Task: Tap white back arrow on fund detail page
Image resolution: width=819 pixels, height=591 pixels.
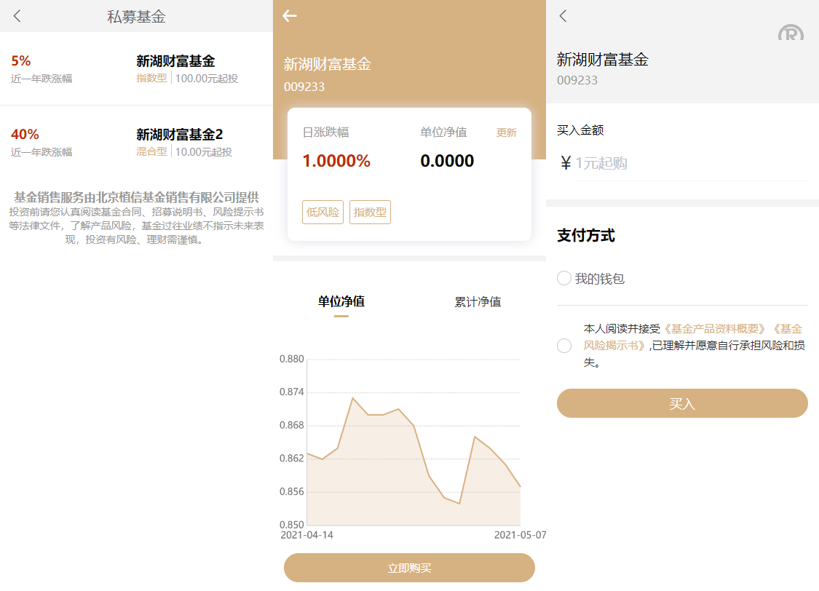Action: pyautogui.click(x=290, y=16)
